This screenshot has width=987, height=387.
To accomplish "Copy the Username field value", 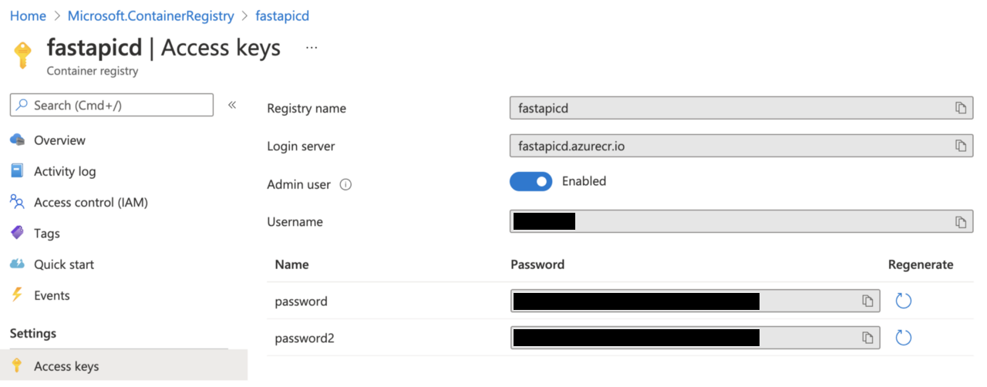I will pos(961,222).
